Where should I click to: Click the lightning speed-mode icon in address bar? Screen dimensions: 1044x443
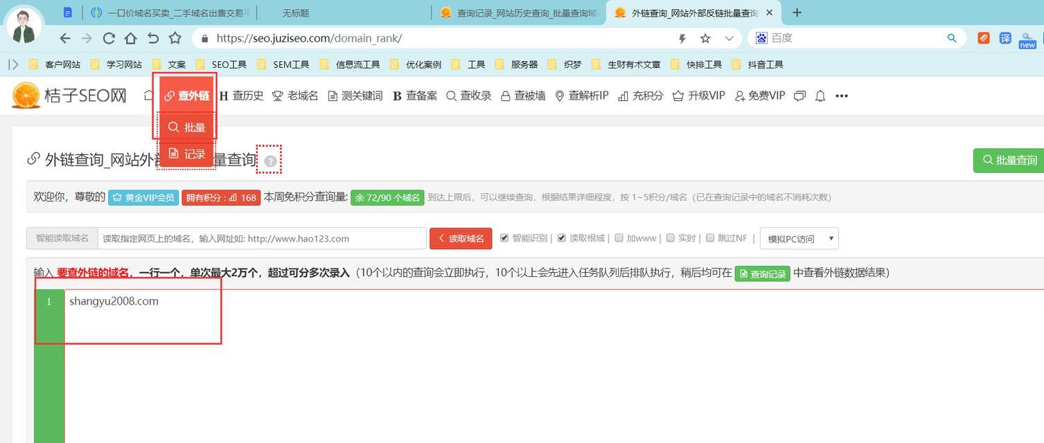(682, 39)
